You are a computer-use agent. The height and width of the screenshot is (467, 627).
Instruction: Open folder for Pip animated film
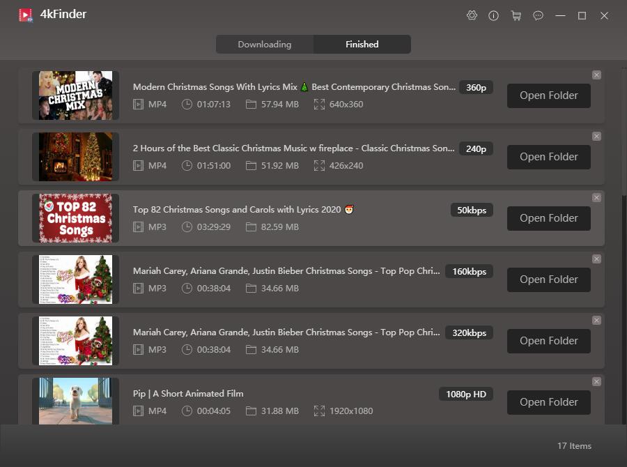(548, 402)
